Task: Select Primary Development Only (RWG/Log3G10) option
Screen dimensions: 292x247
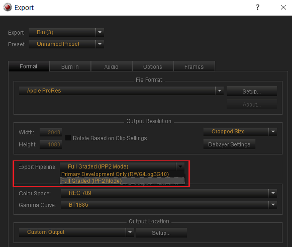Action: pyautogui.click(x=122, y=174)
